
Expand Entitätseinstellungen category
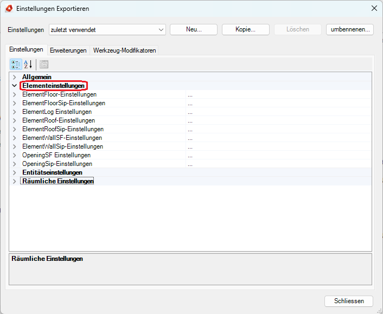tap(15, 172)
